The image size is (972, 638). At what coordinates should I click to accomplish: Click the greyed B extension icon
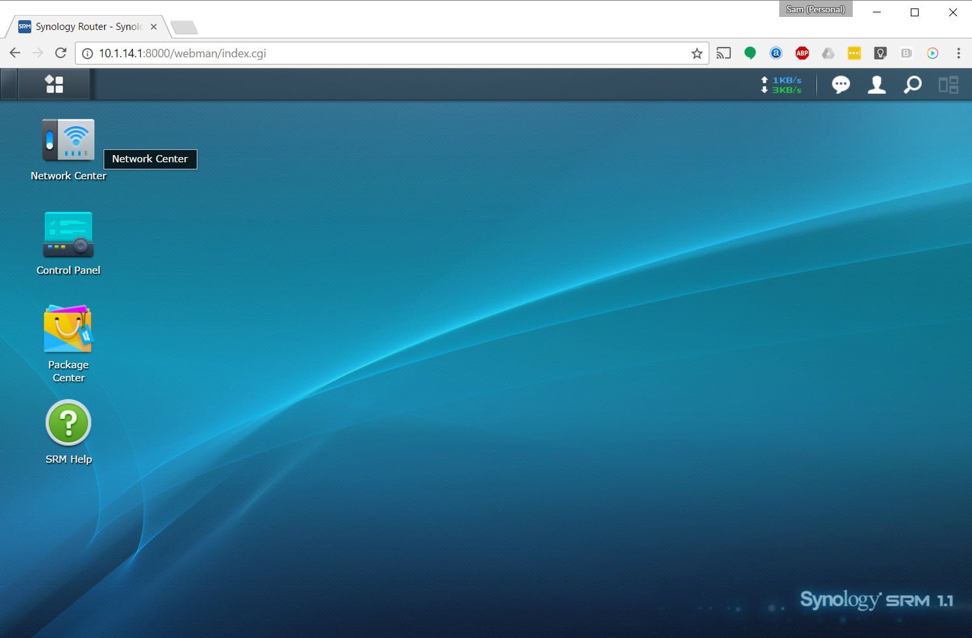906,53
